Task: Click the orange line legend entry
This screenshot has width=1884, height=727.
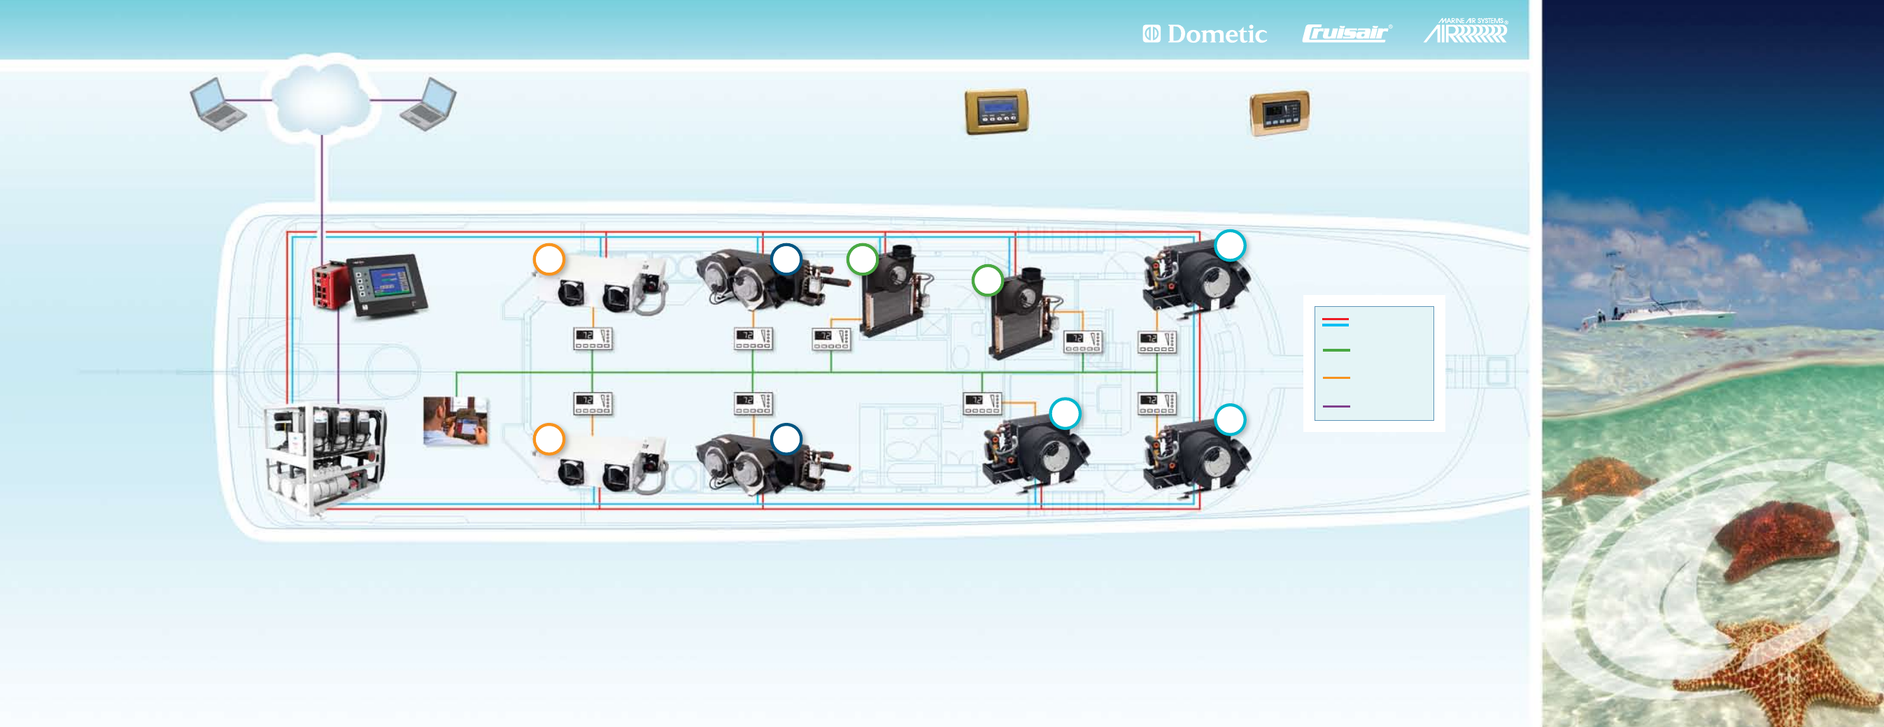Action: (1336, 377)
